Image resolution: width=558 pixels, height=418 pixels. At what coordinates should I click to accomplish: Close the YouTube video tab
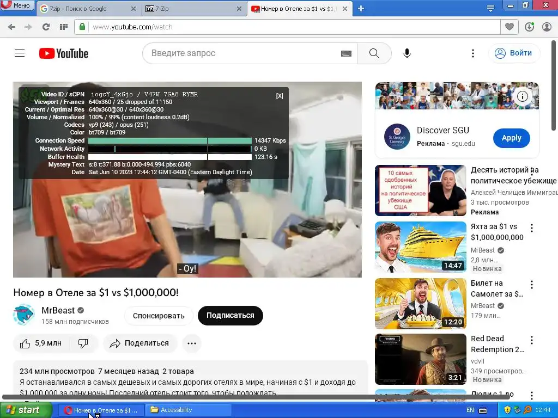tap(345, 9)
